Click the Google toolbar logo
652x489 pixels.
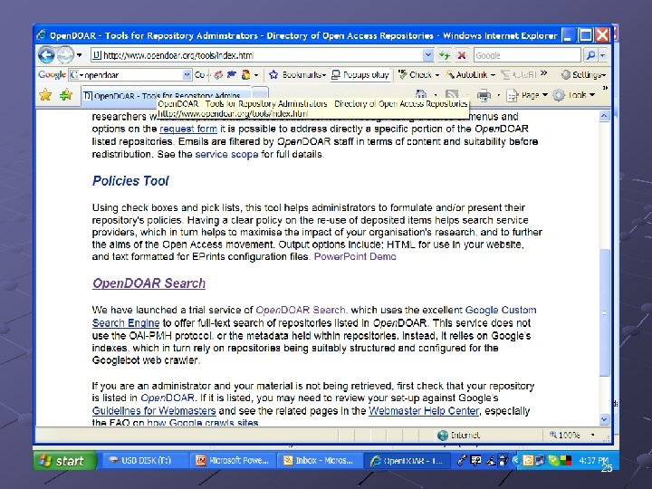pos(52,75)
